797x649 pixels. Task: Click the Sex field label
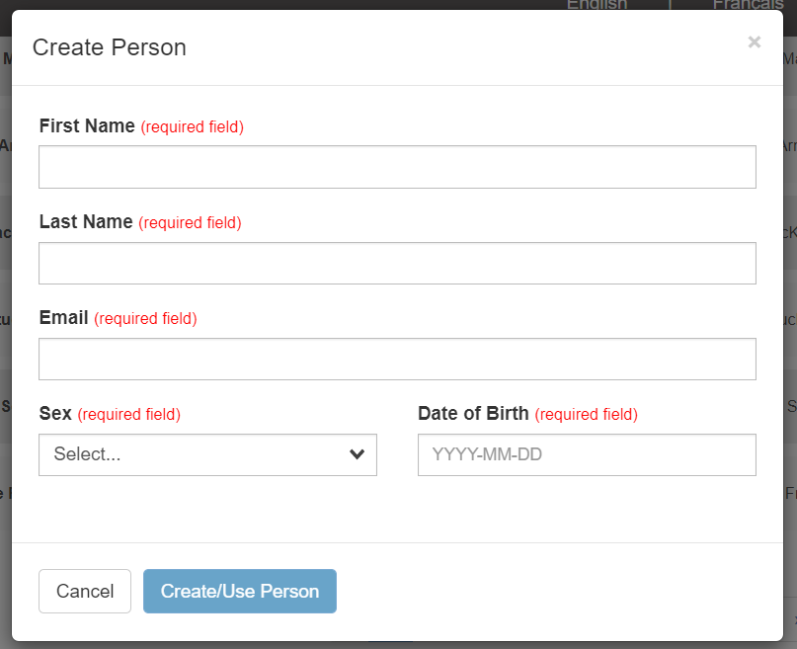pyautogui.click(x=55, y=413)
